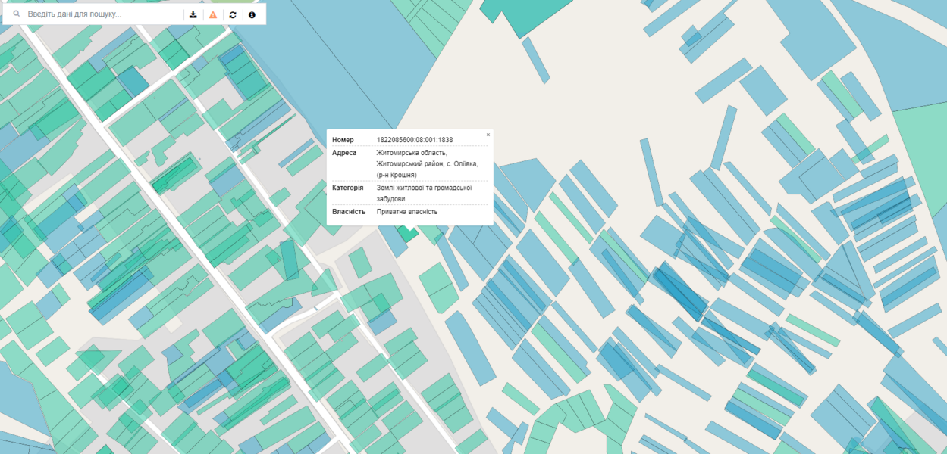Open the orange warning triangle icon
This screenshot has width=947, height=454.
pos(213,14)
